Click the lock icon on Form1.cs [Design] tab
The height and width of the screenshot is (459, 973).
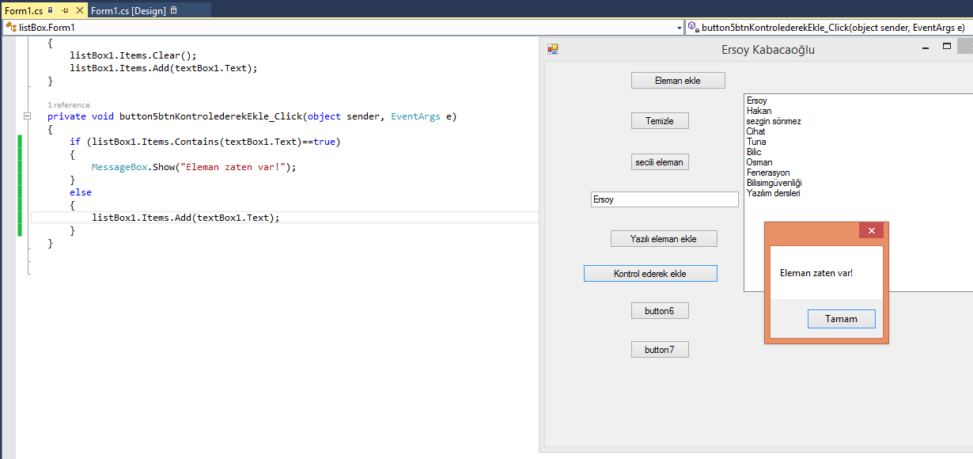[x=174, y=11]
